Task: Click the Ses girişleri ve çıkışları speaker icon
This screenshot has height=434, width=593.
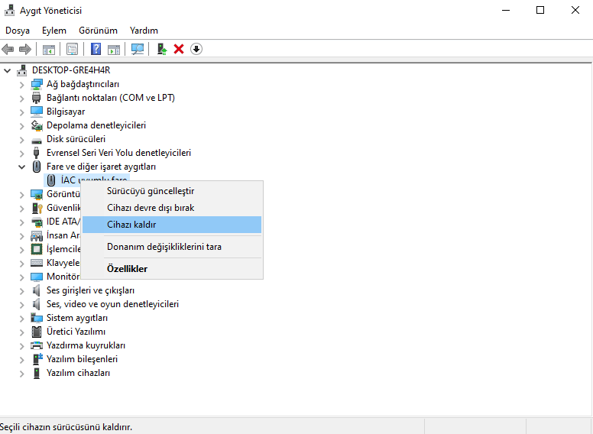Action: [37, 290]
